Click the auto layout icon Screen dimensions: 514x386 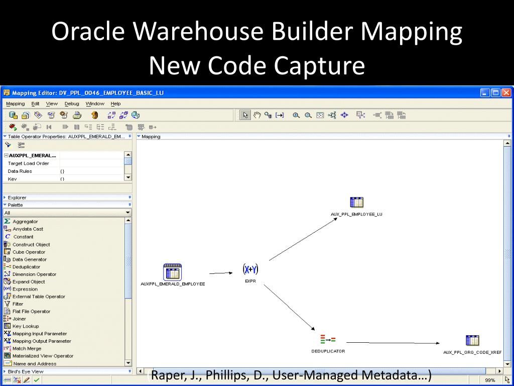(x=332, y=115)
